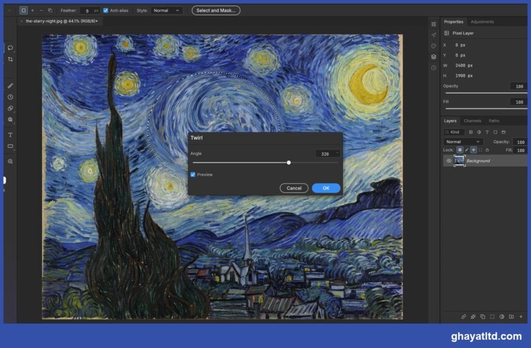Click the link layers icon
Viewport: 531px width, 348px height.
464,316
